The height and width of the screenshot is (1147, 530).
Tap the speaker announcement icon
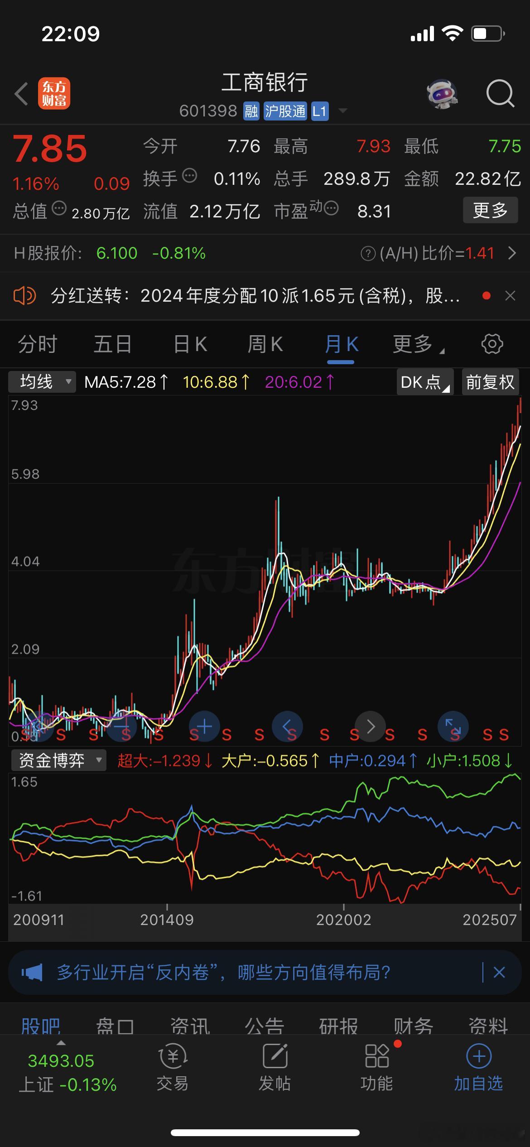24,296
